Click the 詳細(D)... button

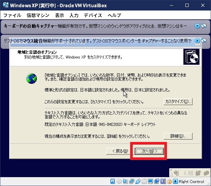(178, 136)
